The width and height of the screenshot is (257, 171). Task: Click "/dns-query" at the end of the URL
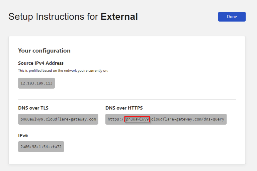(213, 119)
